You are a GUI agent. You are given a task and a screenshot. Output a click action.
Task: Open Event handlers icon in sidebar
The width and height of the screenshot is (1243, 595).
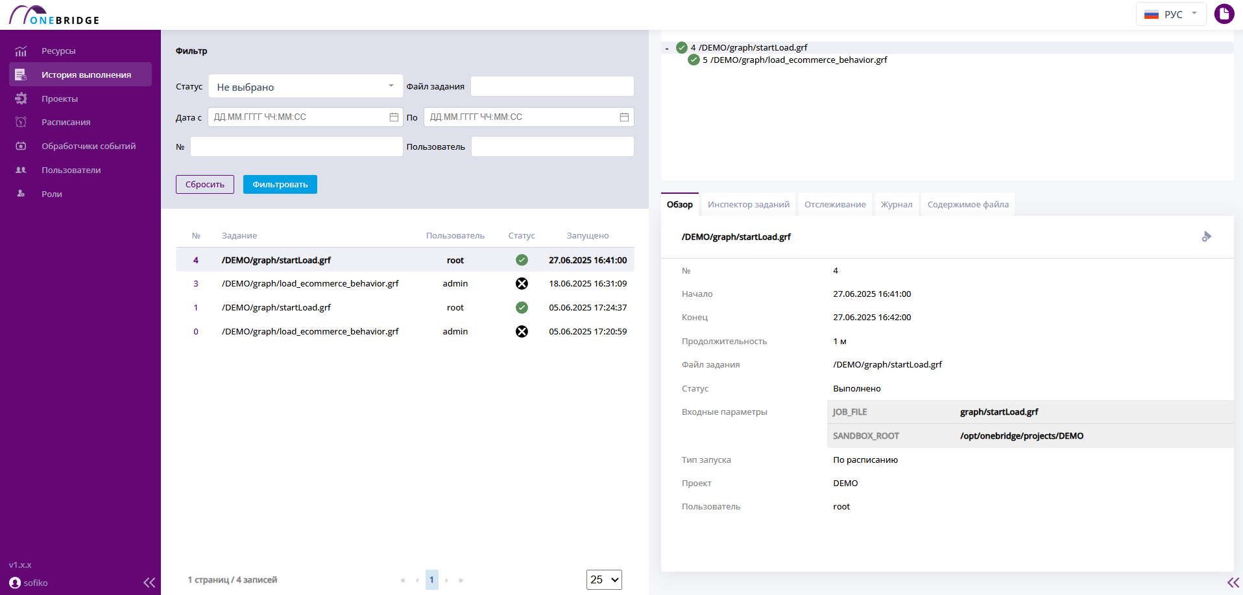point(21,146)
